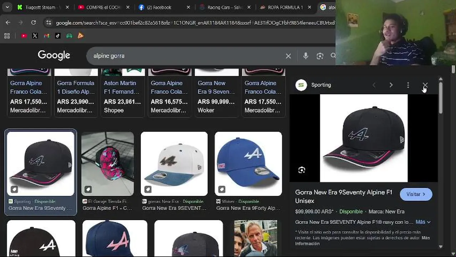The height and width of the screenshot is (257, 456).
Task: Click the browser forward arrow
Action: [20, 22]
